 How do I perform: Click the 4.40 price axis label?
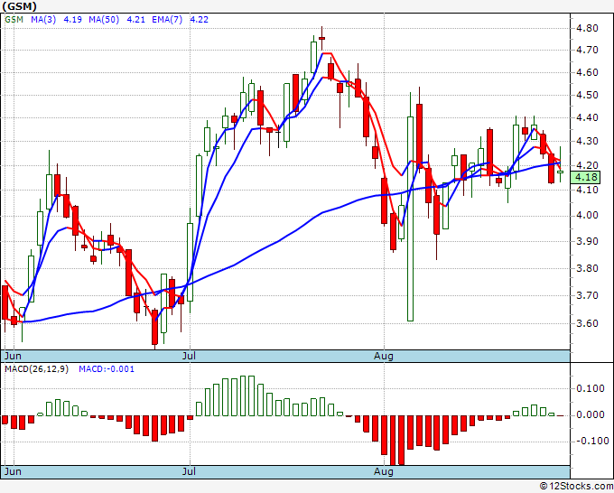pos(587,117)
